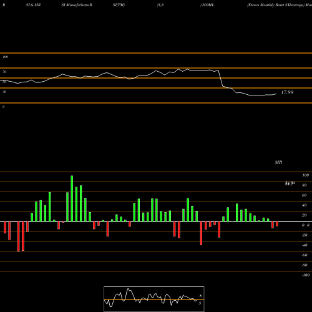Click the 30 label on RSI axis
This screenshot has width=312, height=312.
click(x=4, y=92)
